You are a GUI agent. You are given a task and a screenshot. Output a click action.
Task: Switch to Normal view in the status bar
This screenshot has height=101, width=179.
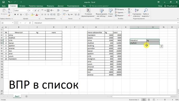tap(144, 100)
